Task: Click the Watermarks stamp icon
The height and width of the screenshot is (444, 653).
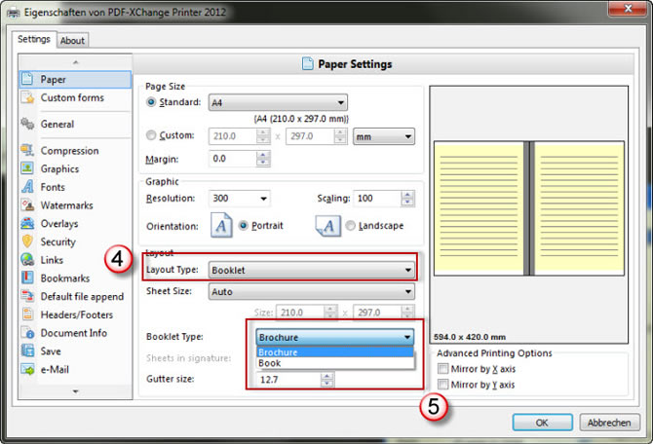Action: [27, 205]
